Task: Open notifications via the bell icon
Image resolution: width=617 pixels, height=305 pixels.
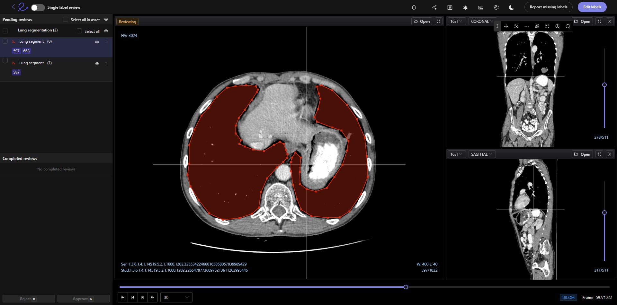Action: tap(414, 7)
